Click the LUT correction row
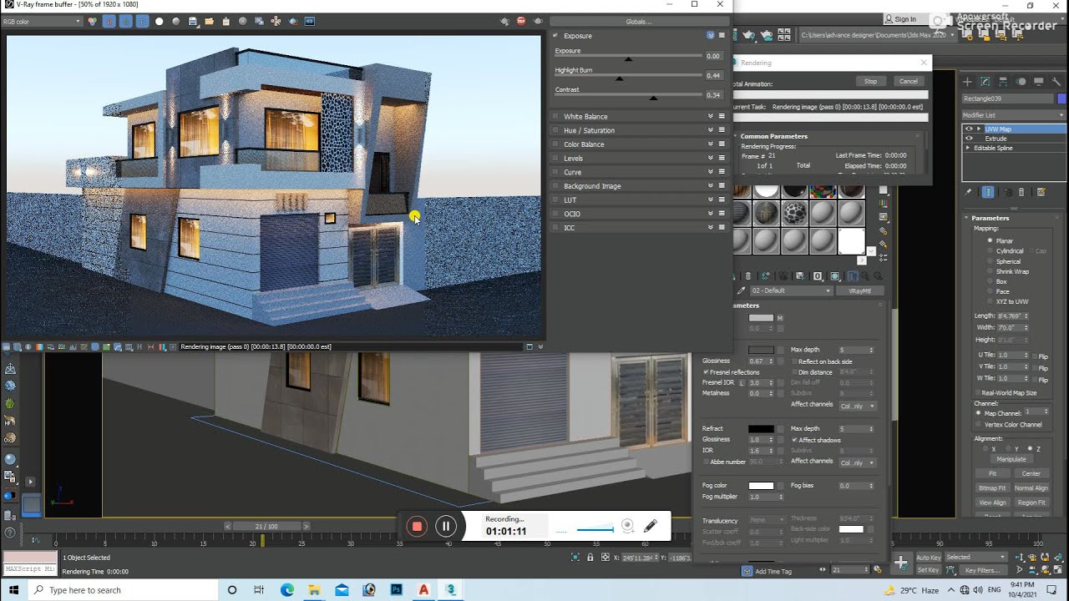The height and width of the screenshot is (601, 1069). (x=637, y=200)
